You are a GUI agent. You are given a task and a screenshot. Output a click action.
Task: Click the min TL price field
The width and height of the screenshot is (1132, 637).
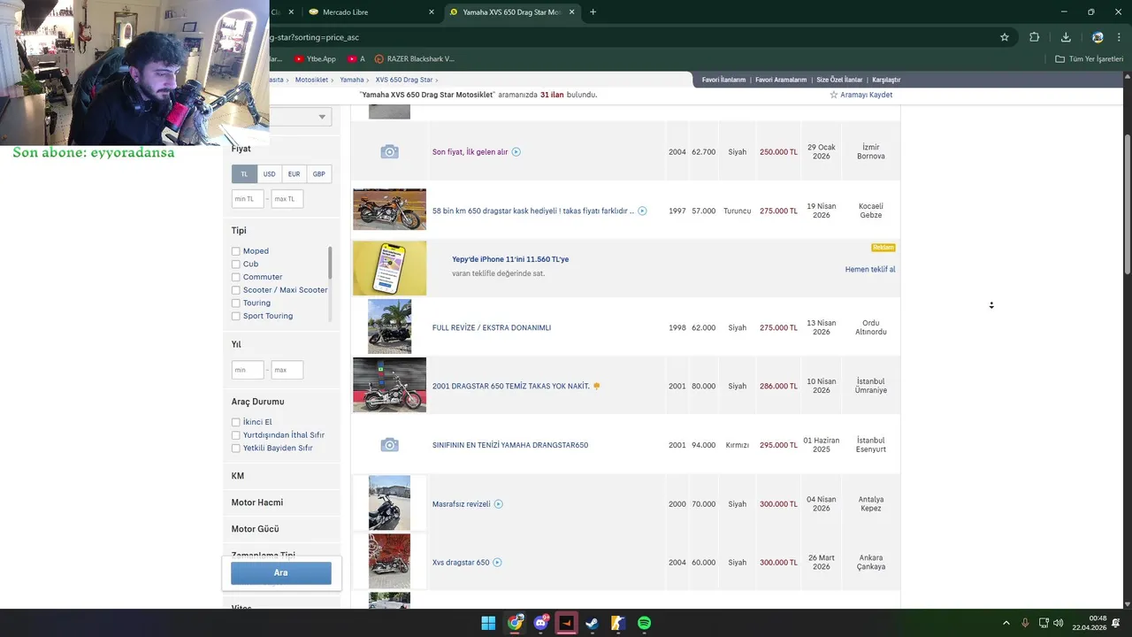248,199
